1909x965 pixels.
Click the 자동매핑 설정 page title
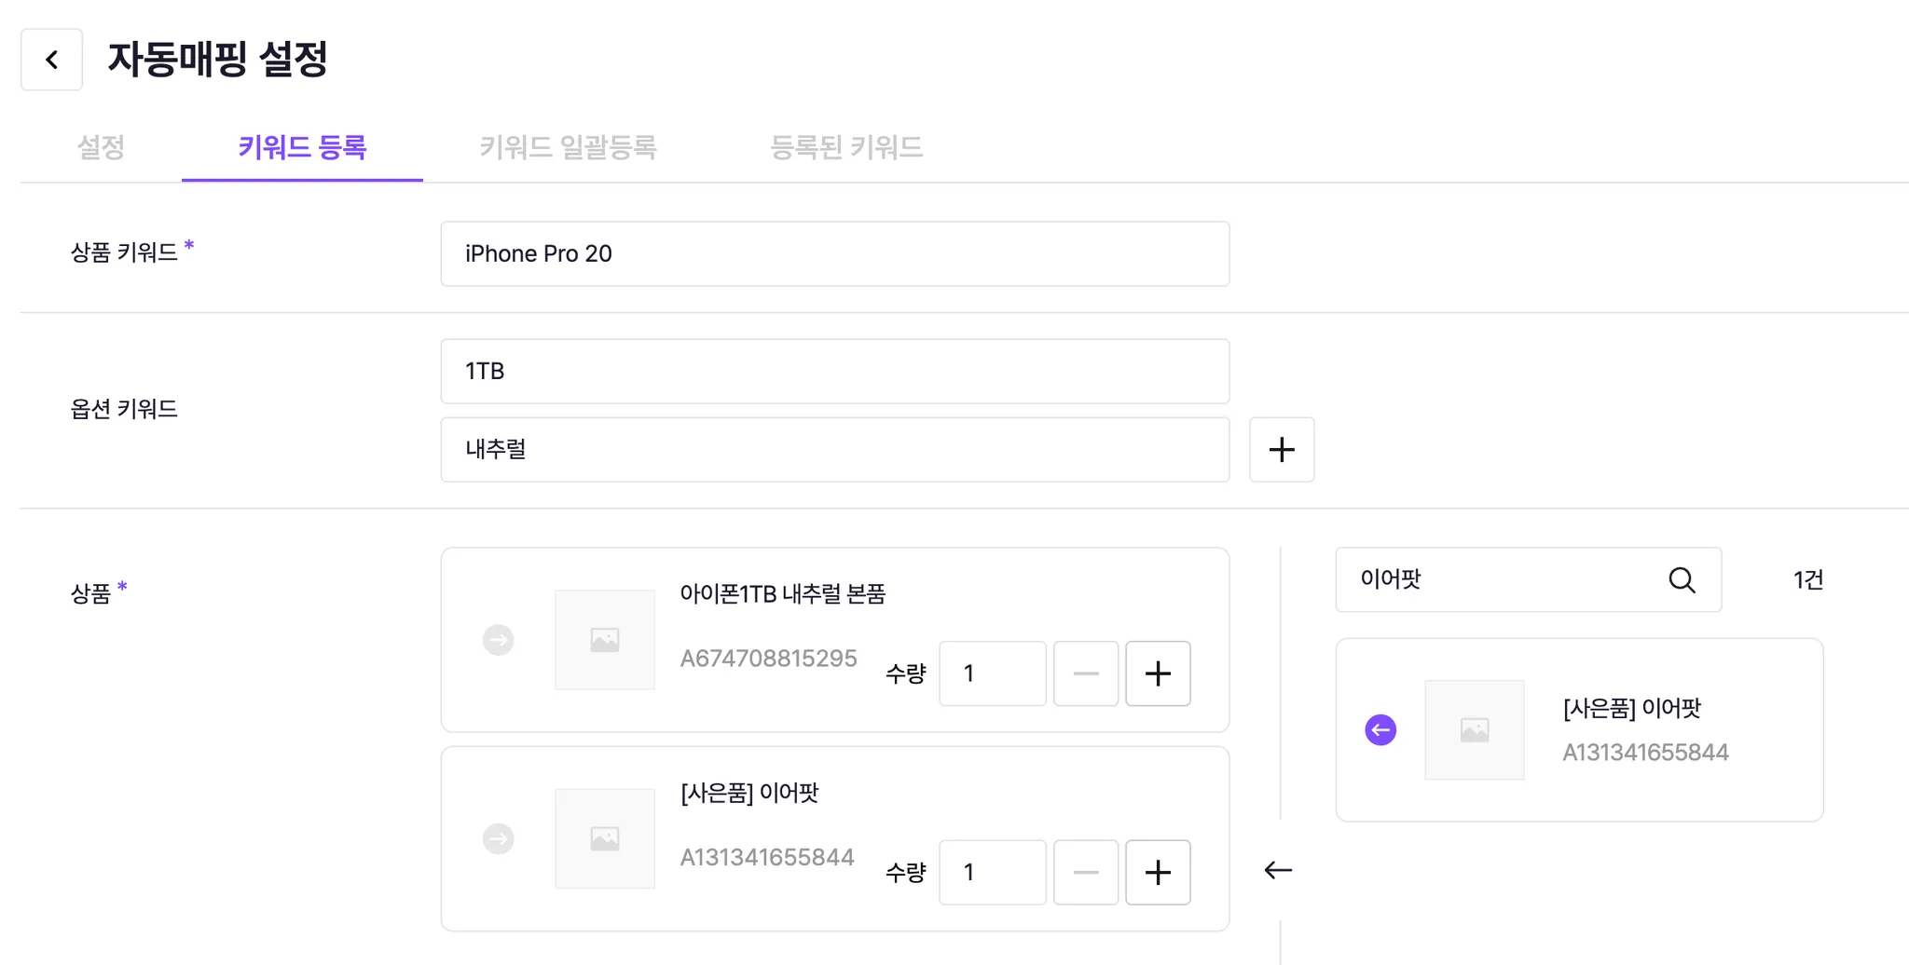coord(218,59)
